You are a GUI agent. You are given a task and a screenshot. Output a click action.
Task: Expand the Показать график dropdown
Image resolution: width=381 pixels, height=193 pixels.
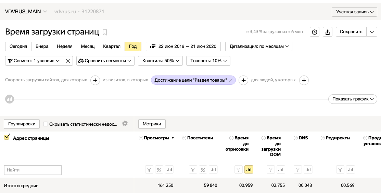(x=353, y=99)
